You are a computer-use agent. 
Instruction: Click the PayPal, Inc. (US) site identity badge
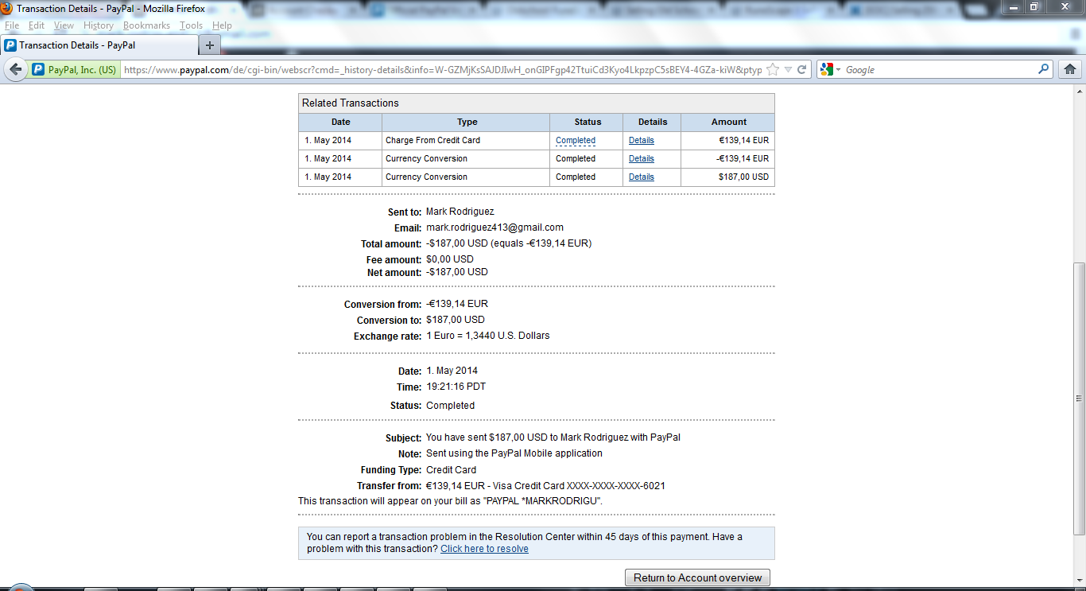tap(75, 70)
